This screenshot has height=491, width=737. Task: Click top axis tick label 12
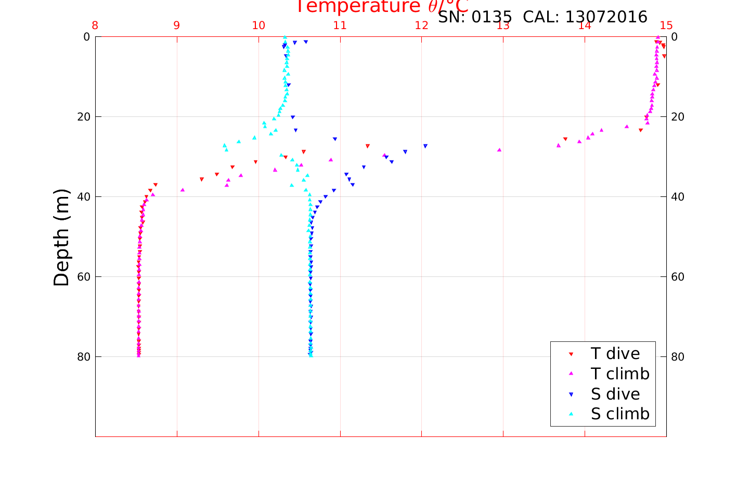coord(422,25)
